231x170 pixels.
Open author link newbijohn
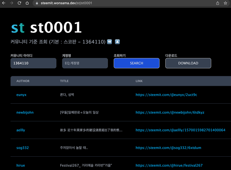click(x=25, y=112)
